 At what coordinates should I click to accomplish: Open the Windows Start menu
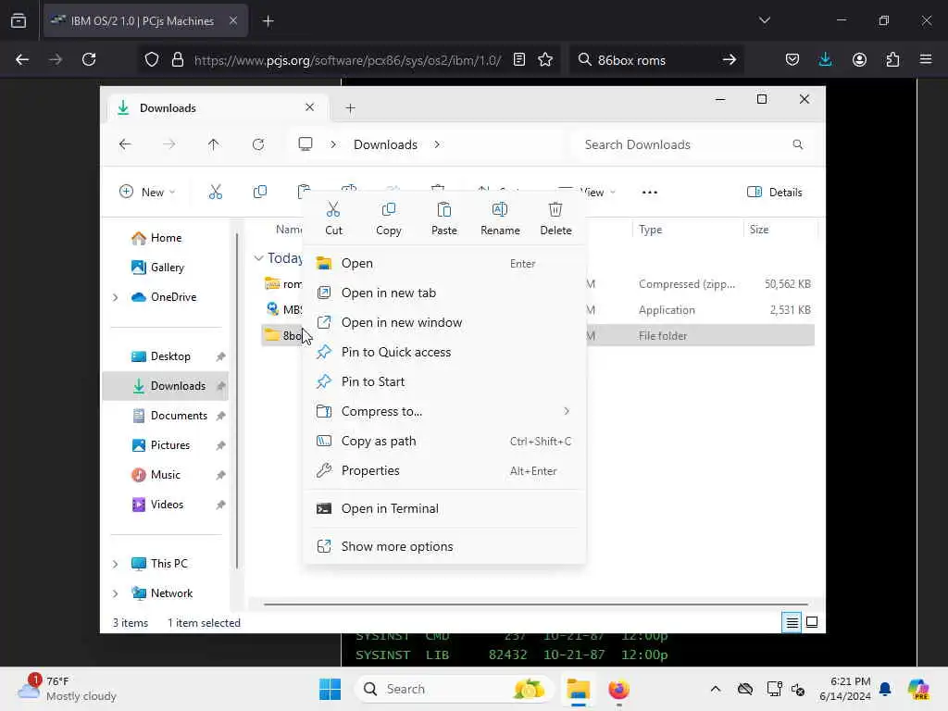coord(331,689)
